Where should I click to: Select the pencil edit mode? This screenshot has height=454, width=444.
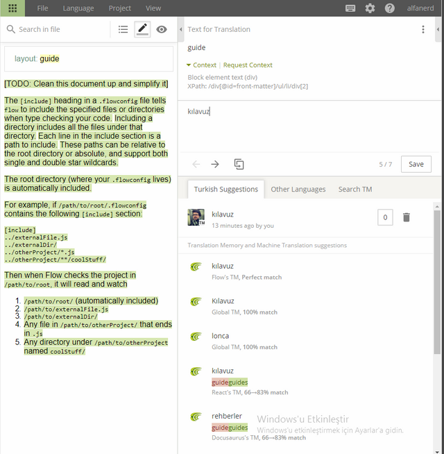[142, 29]
